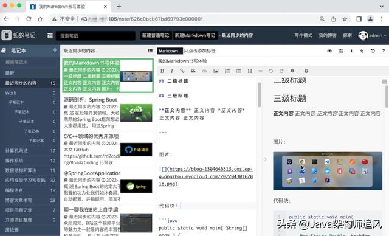Open 我的博客 in the top menu
This screenshot has width=389, height=236.
[x=328, y=35]
